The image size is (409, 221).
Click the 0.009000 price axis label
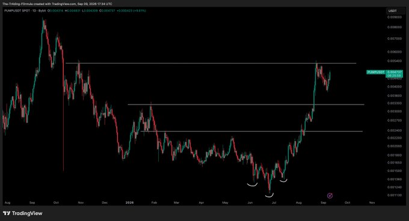(395, 17)
